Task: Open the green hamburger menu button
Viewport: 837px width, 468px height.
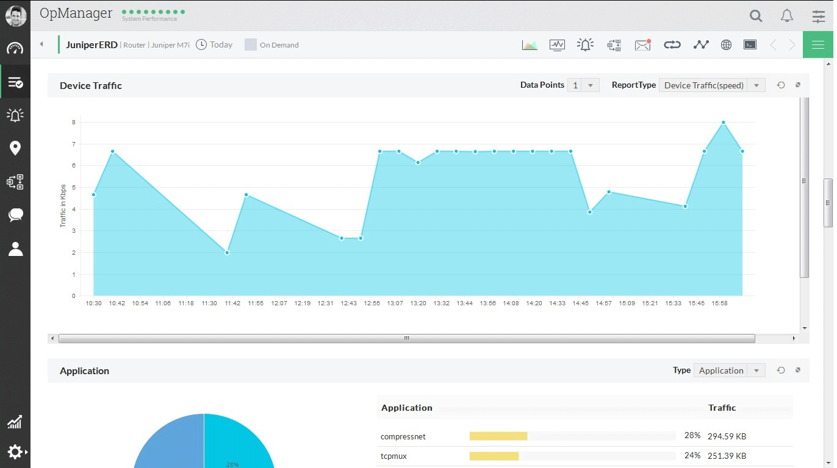Action: click(818, 44)
